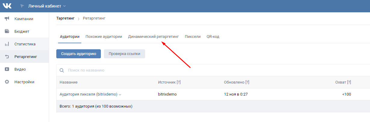Viewport: 370px width, 122px height.
Task: Click the Охват column header
Action: coord(340,82)
